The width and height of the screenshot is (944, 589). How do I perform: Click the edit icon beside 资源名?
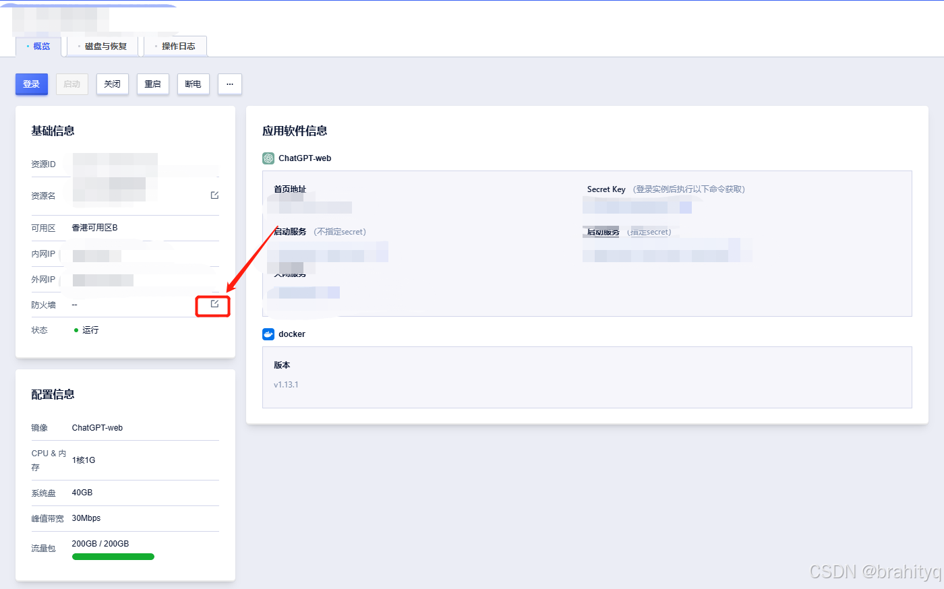pyautogui.click(x=214, y=195)
